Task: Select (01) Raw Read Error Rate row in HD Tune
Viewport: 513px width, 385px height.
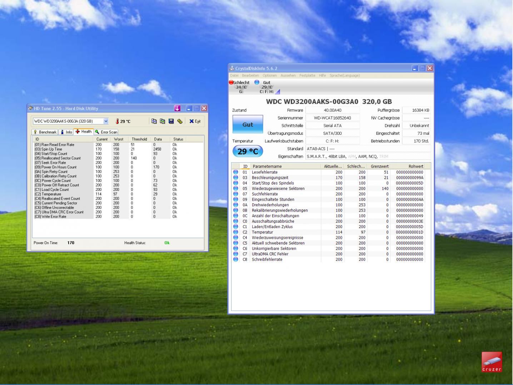Action: [118, 145]
